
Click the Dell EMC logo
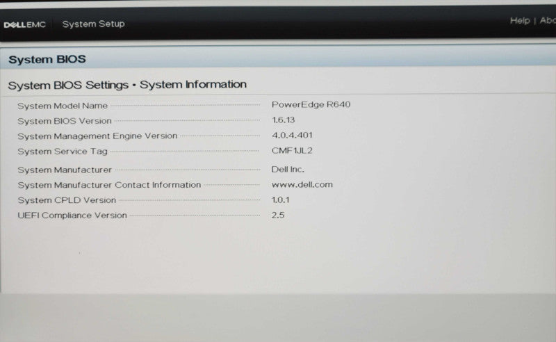tap(25, 24)
